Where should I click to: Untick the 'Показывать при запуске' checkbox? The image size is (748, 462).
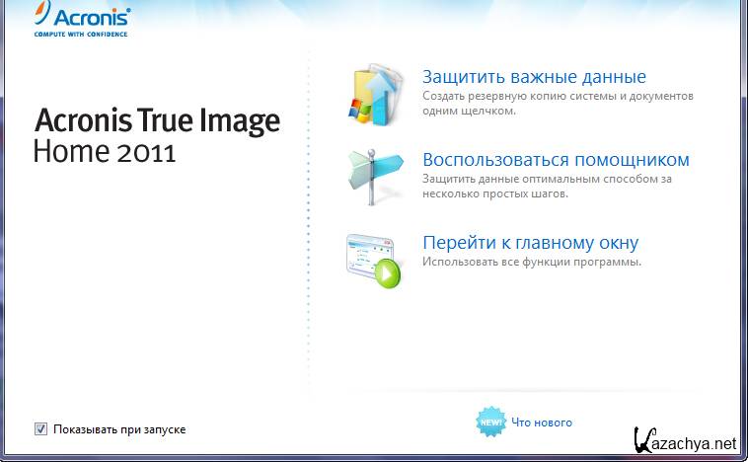tap(40, 428)
